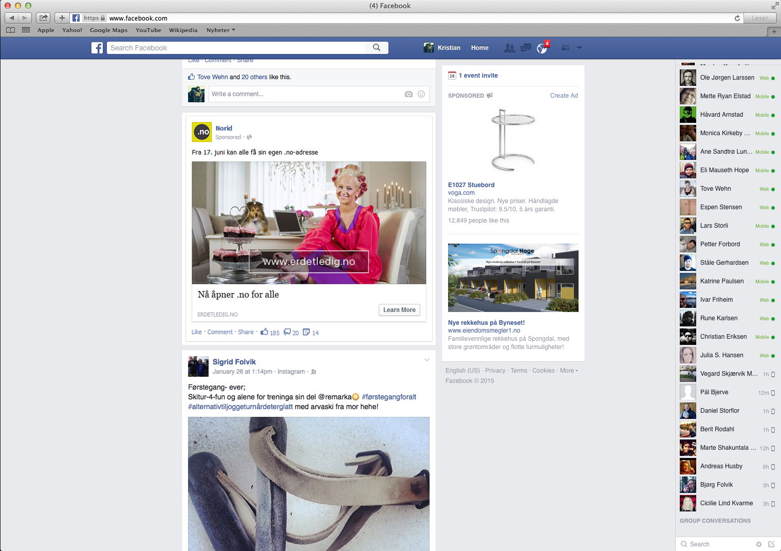Click Share under the Norid post
Image resolution: width=781 pixels, height=551 pixels.
(246, 332)
